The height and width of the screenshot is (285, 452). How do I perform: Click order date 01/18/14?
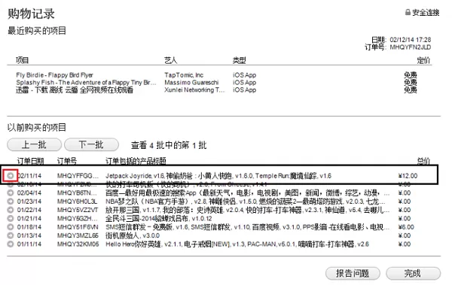click(x=29, y=227)
